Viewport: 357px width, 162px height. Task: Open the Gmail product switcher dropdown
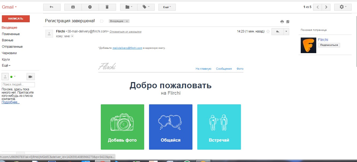click(9, 7)
